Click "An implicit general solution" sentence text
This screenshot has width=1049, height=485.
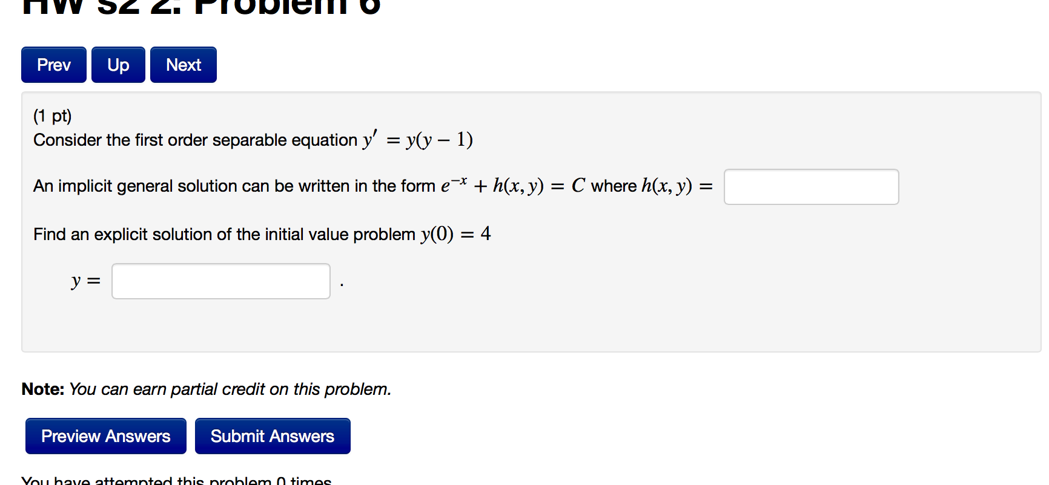(x=234, y=186)
